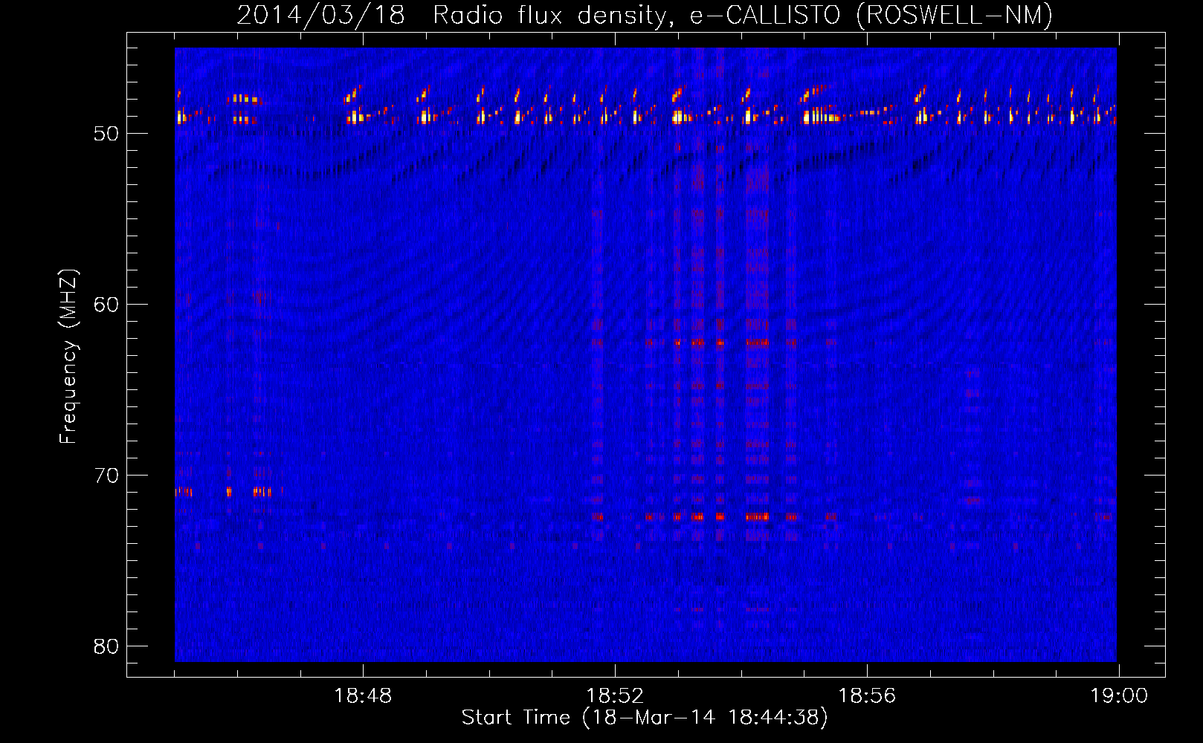1203x743 pixels.
Task: Click the plot title "2014/03/18 Radio flux density, e-CALLISTO (ROSWELL-NM)"
Action: 645,15
